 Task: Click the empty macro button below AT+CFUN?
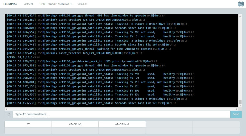(75, 130)
